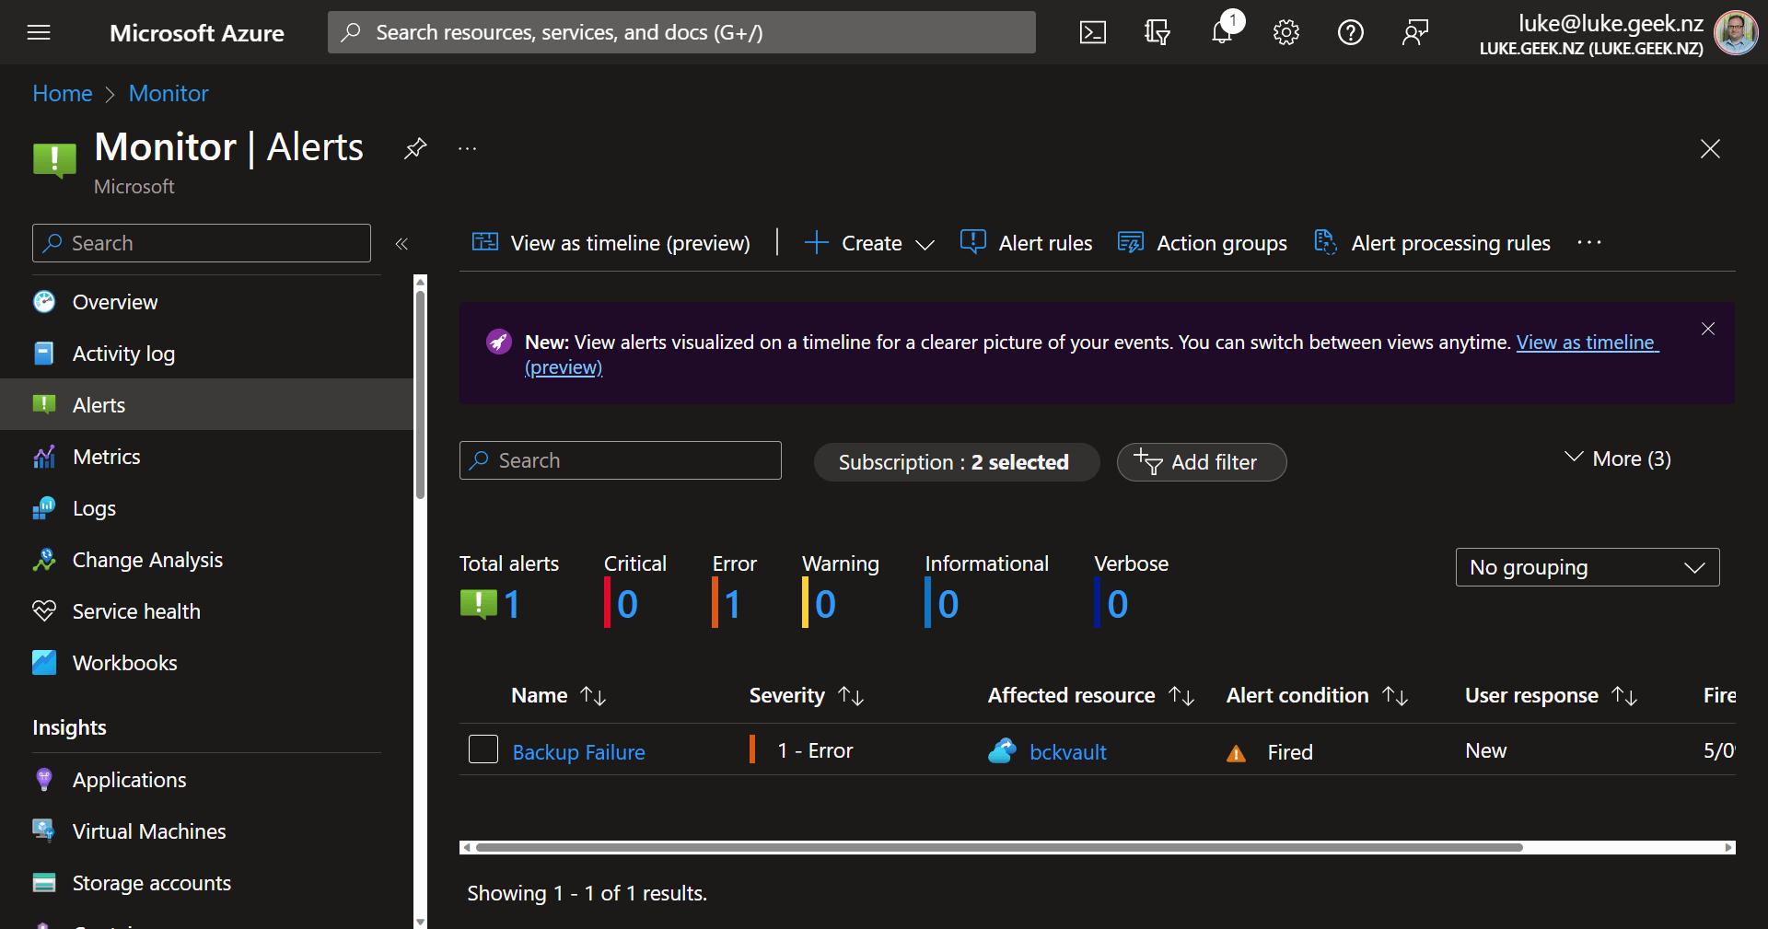The height and width of the screenshot is (929, 1768).
Task: Click the horizontal table scrollbar
Action: [999, 847]
